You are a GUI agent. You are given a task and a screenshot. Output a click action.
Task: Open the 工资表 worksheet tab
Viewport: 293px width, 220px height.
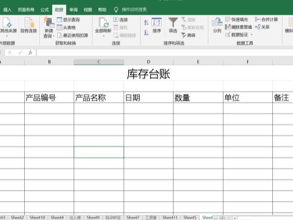[x=151, y=218]
